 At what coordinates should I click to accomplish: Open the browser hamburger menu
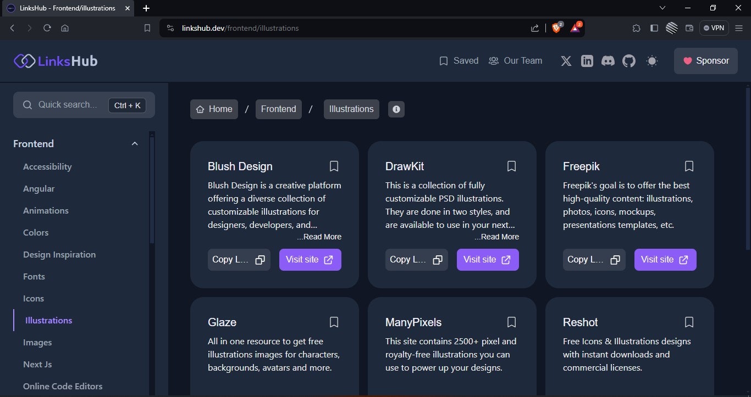point(739,28)
